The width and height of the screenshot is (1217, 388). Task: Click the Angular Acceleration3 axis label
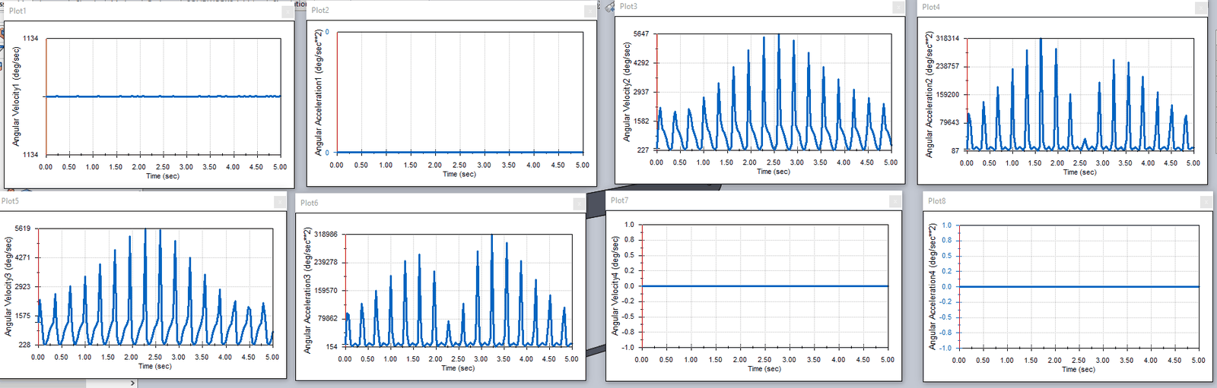307,292
